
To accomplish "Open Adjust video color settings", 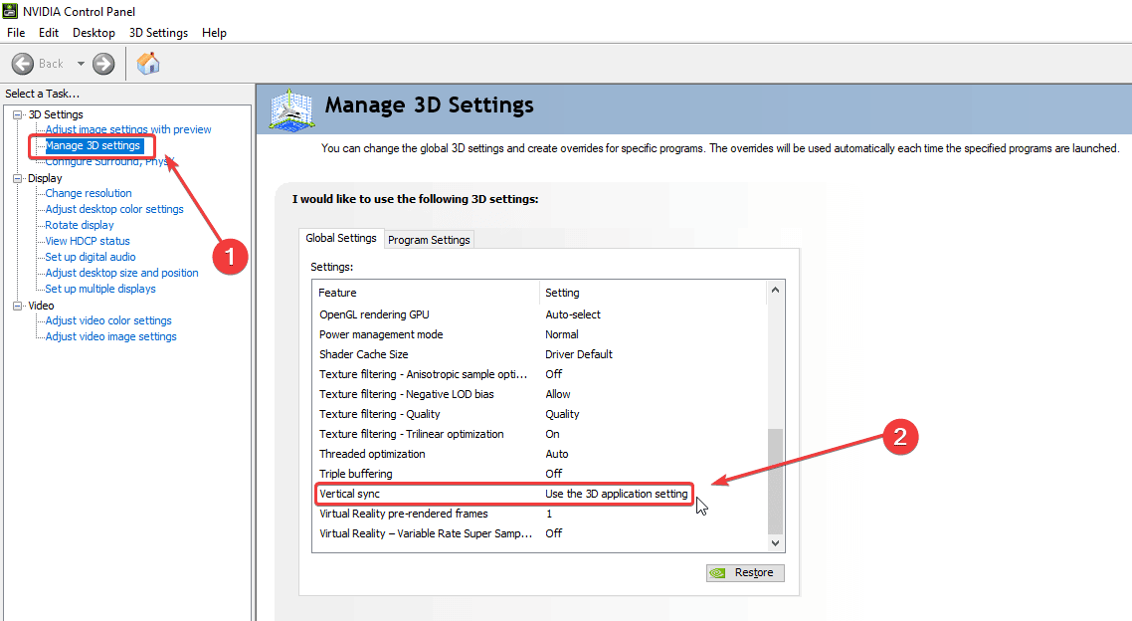I will (x=108, y=320).
